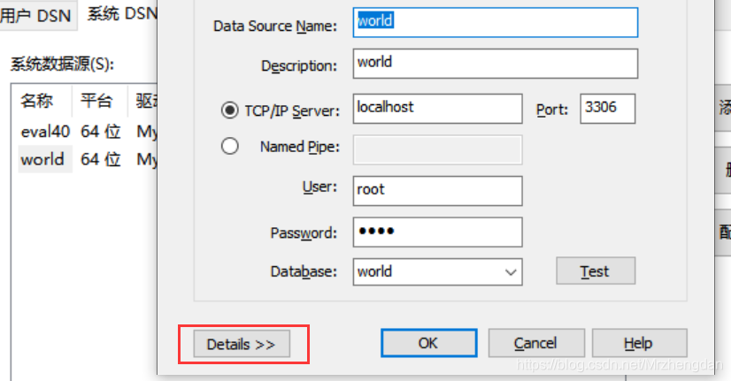Viewport: 731px width, 381px height.
Task: Focus the Data Source Name field
Action: tap(495, 22)
